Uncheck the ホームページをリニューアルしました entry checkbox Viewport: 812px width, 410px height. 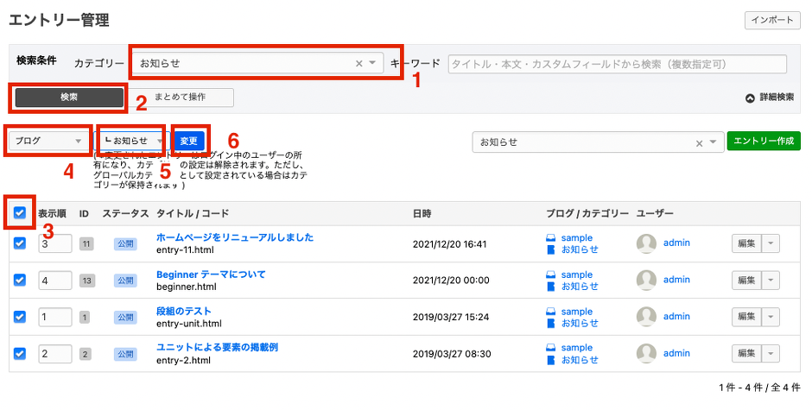20,243
